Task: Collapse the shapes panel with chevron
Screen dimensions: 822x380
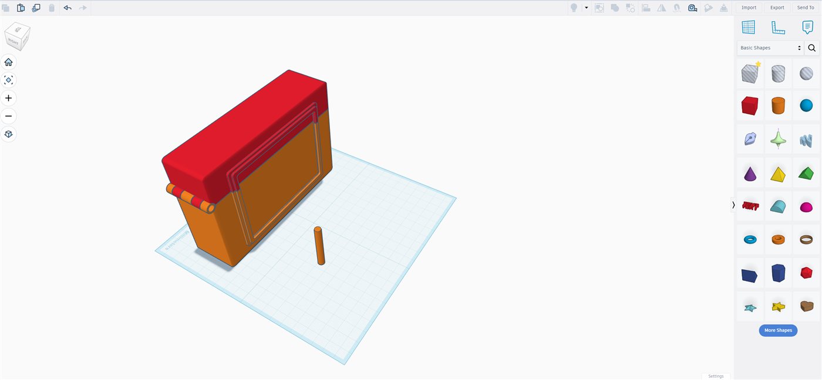Action: tap(733, 205)
